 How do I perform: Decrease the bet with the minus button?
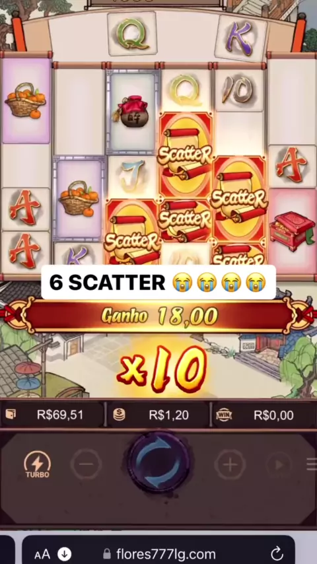(86, 464)
